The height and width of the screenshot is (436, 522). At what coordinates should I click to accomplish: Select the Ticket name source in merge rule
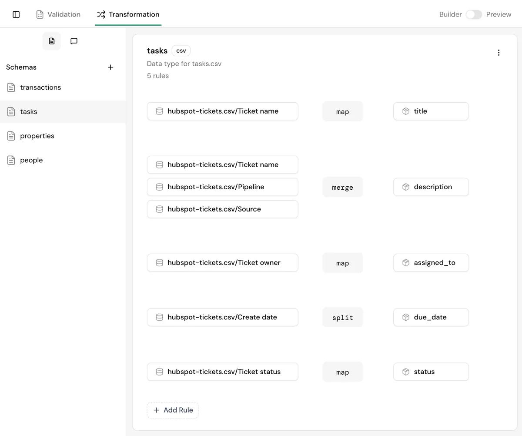(223, 164)
